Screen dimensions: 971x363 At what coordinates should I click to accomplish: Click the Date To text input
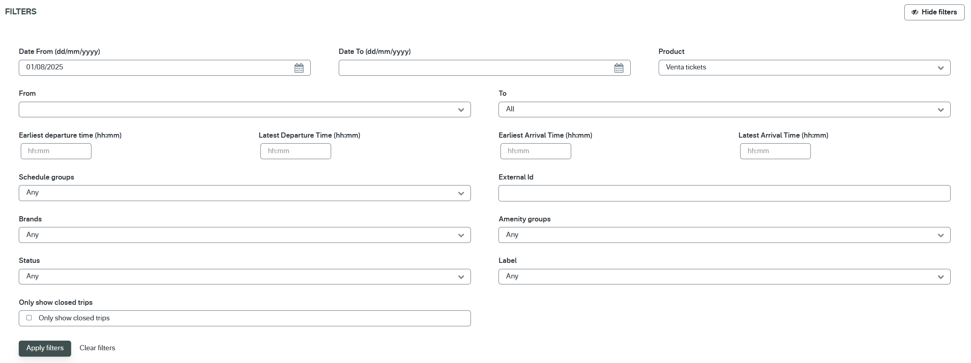pyautogui.click(x=475, y=68)
